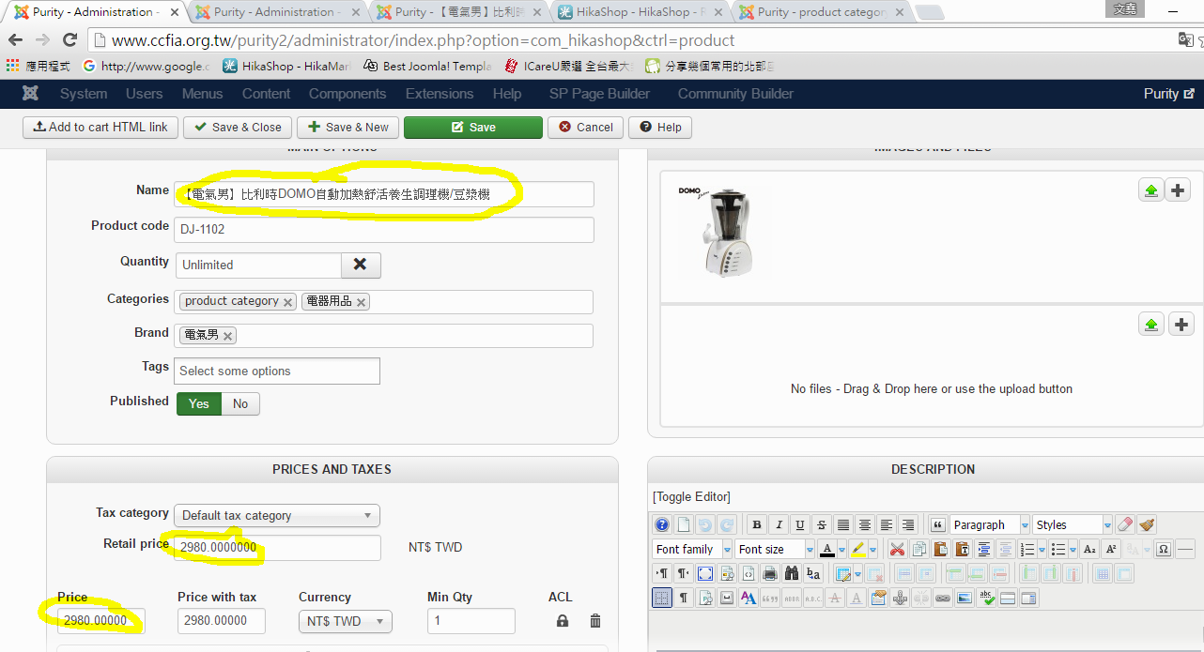Image resolution: width=1204 pixels, height=652 pixels.
Task: Click the Paste clipboard icon
Action: click(x=941, y=549)
